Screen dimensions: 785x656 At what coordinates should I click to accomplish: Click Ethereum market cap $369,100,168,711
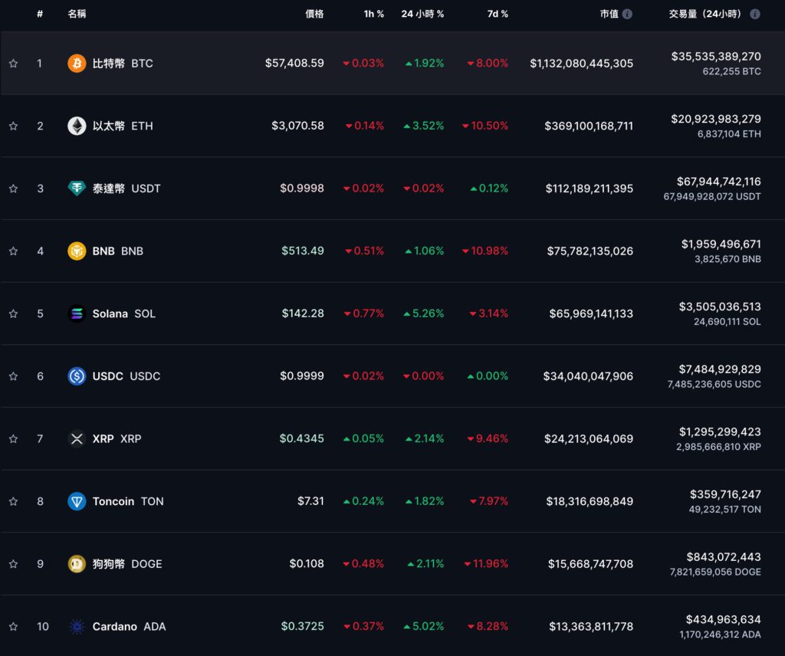589,126
